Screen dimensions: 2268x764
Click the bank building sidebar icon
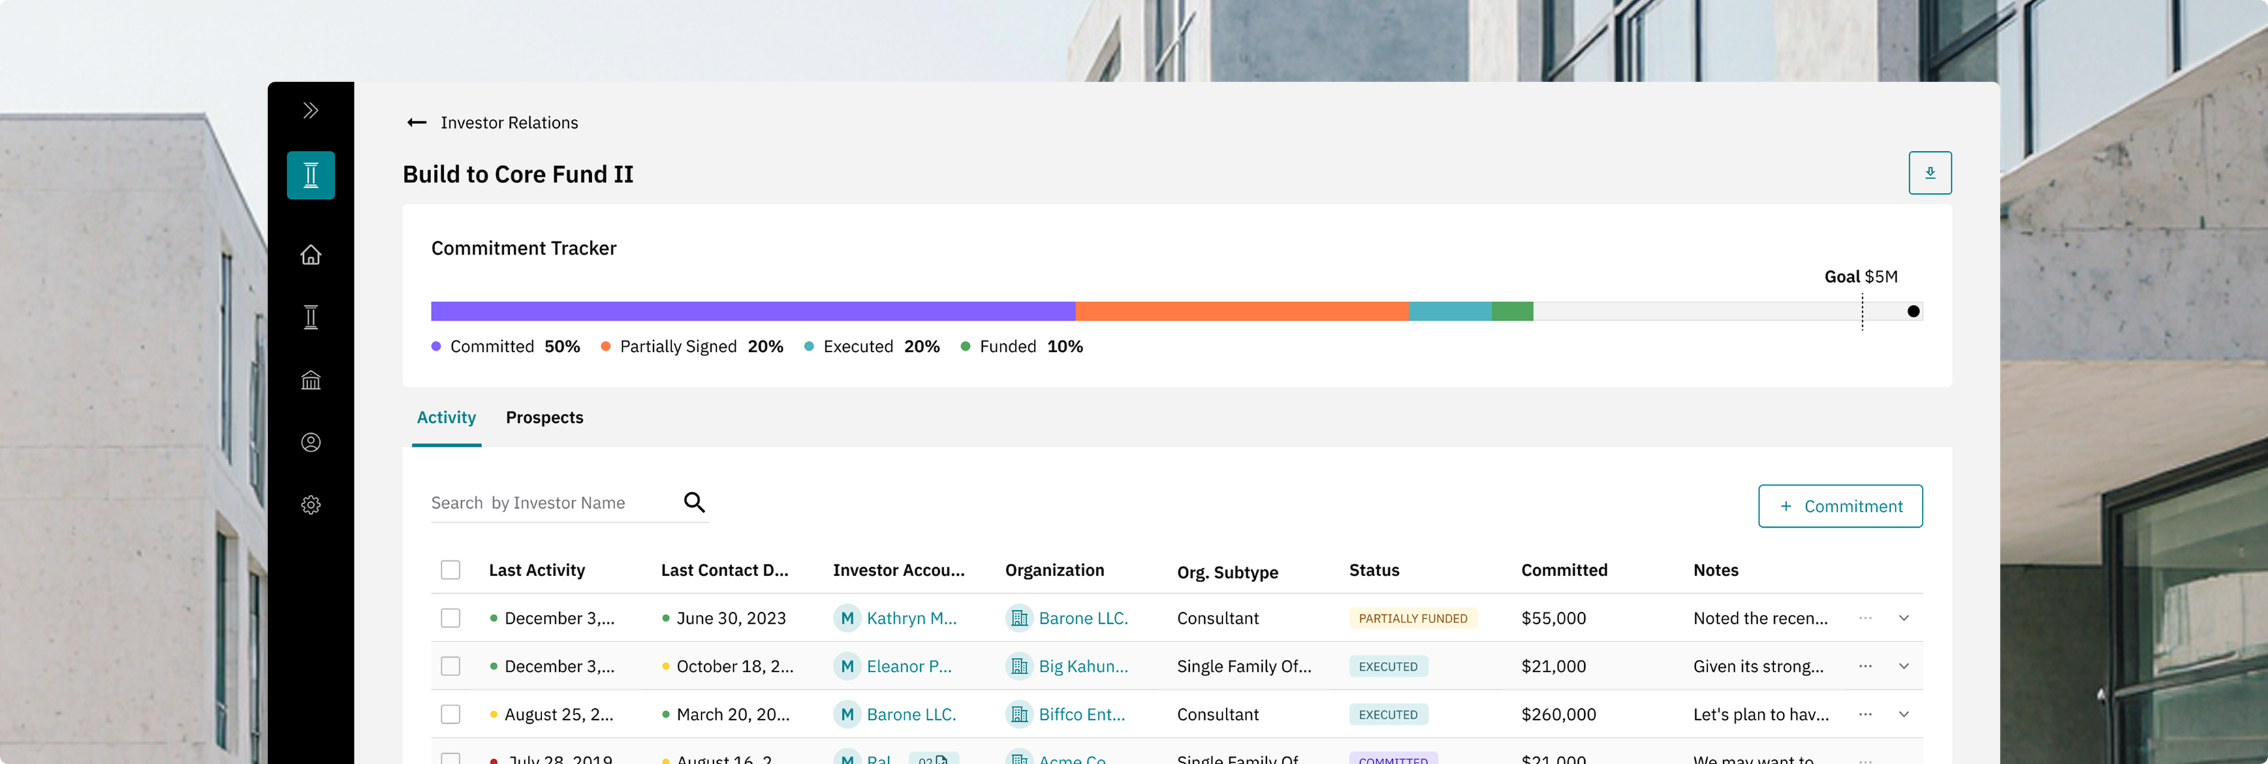pos(311,380)
